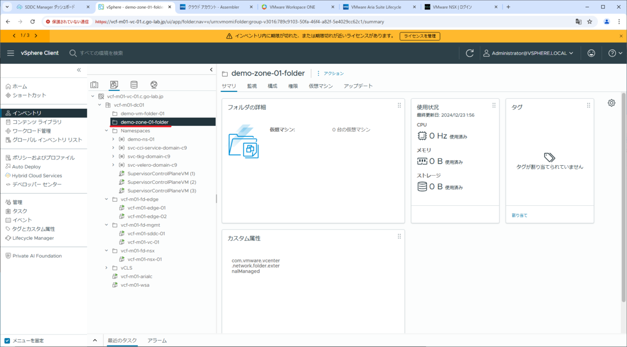The image size is (627, 347).
Task: Open the browser profile icon
Action: tap(607, 21)
